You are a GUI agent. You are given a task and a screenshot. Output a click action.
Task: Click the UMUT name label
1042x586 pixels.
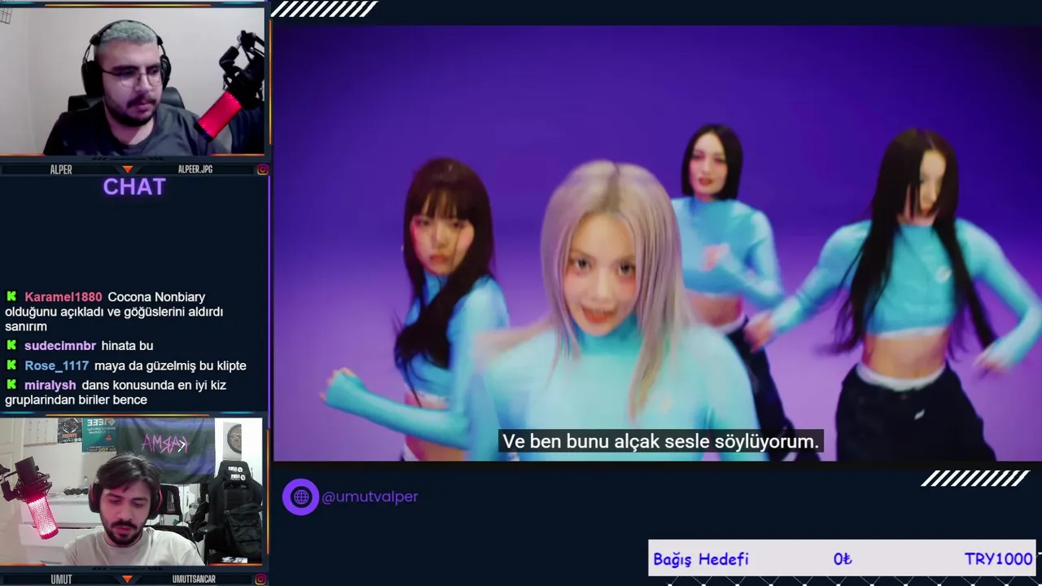tap(61, 579)
